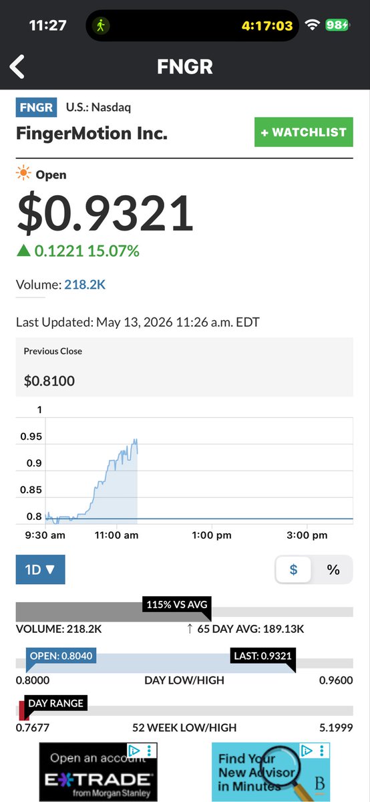Tap the battery indicator icon
The image size is (370, 802).
(337, 25)
